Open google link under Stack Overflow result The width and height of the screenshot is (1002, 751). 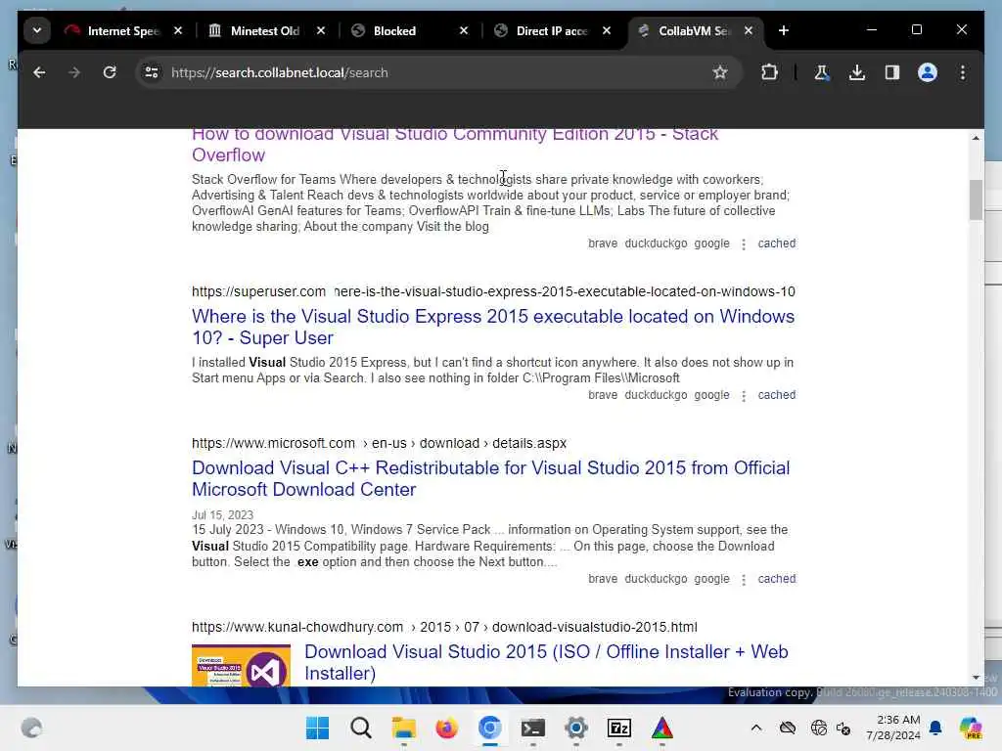[x=712, y=243]
